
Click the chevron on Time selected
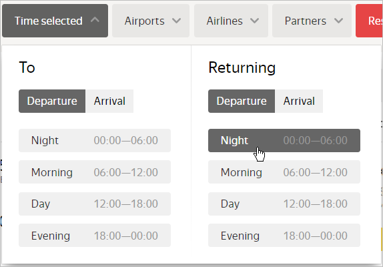click(95, 20)
